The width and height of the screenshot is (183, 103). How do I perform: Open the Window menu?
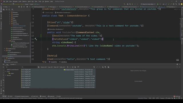[x=47, y=1]
